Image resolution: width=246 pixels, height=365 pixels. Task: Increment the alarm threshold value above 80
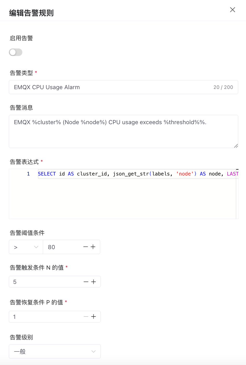93,247
